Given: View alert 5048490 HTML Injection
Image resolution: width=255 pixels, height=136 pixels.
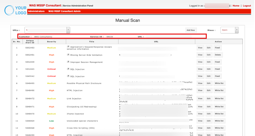Looking at the screenshot, I should [x=200, y=90].
